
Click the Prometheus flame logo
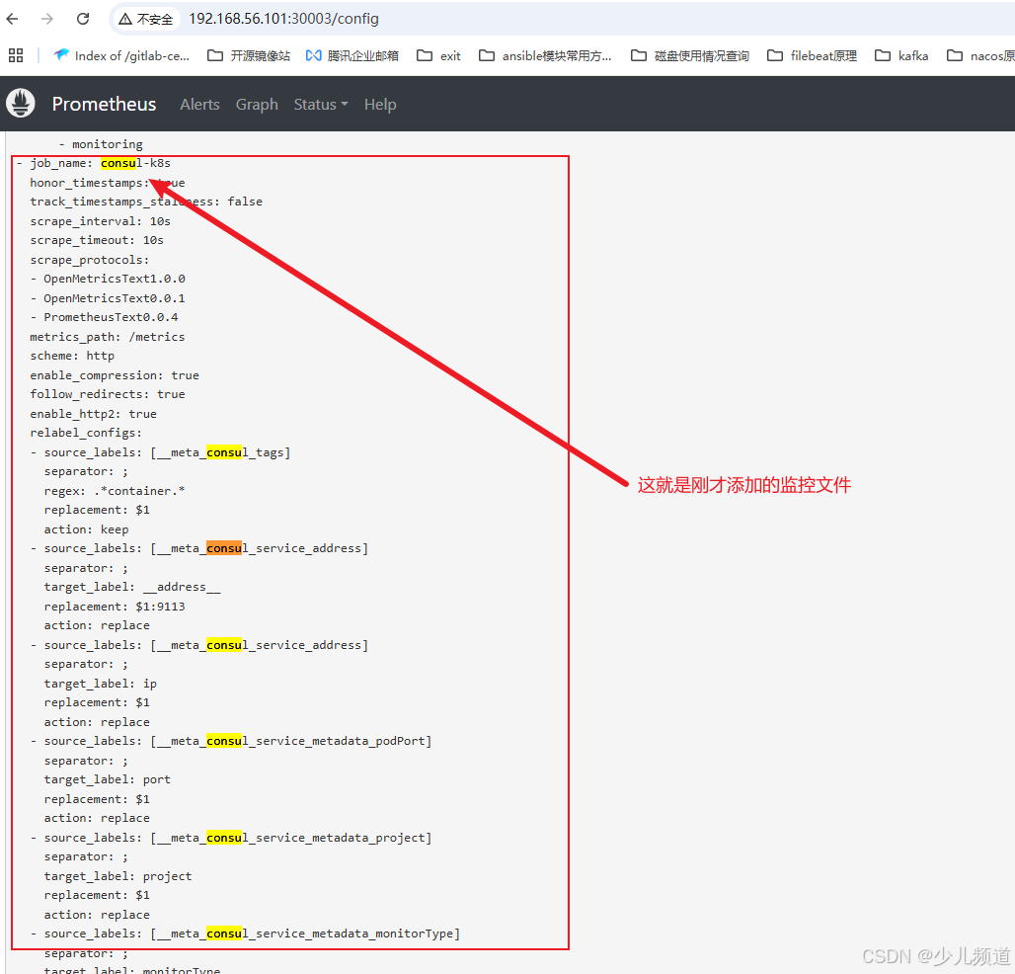coord(20,104)
